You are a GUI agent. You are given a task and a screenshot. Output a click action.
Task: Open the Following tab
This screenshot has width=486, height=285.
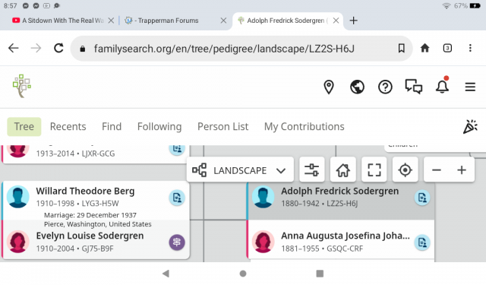159,126
